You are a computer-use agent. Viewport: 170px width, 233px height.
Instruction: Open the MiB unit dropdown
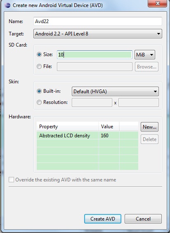[x=145, y=54]
